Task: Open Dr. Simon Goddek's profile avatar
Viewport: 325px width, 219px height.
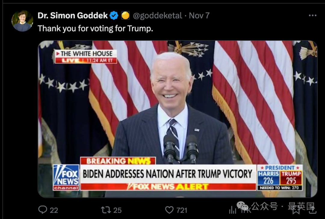Action: point(22,21)
